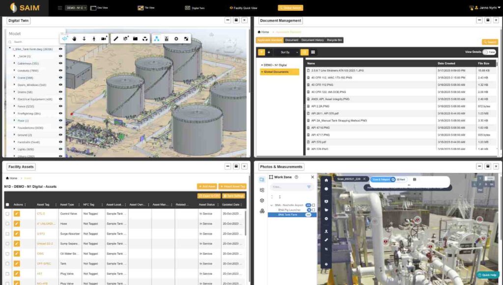This screenshot has width=503, height=285.
Task: Click the Model search input field
Action: (34, 42)
